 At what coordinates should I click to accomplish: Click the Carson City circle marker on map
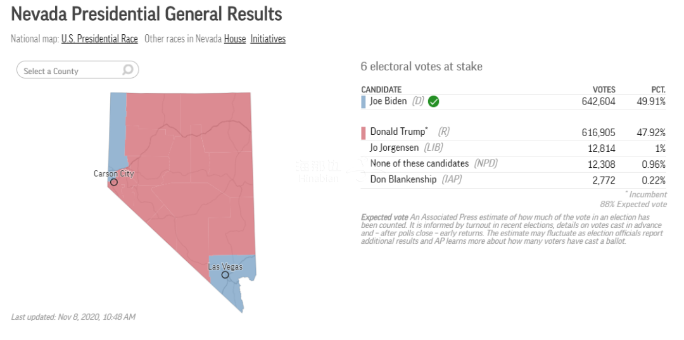(114, 182)
